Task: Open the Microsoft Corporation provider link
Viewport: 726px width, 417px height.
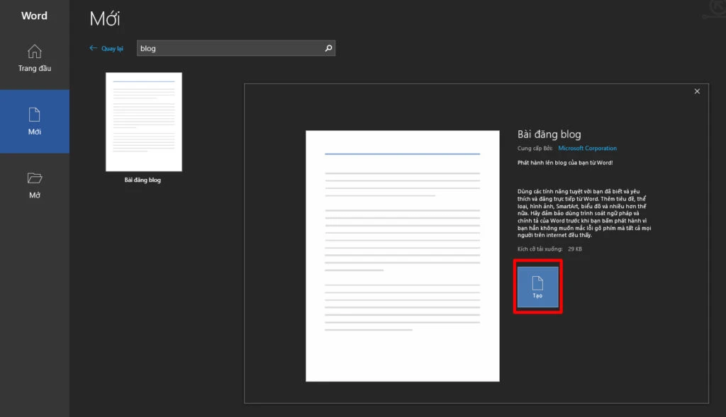Action: pyautogui.click(x=587, y=148)
